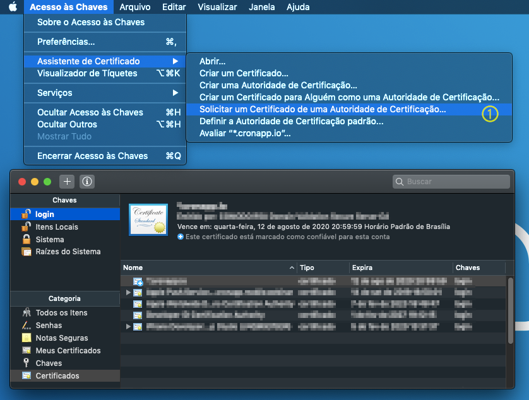
Task: Open the Ajuda menu
Action: [x=298, y=7]
